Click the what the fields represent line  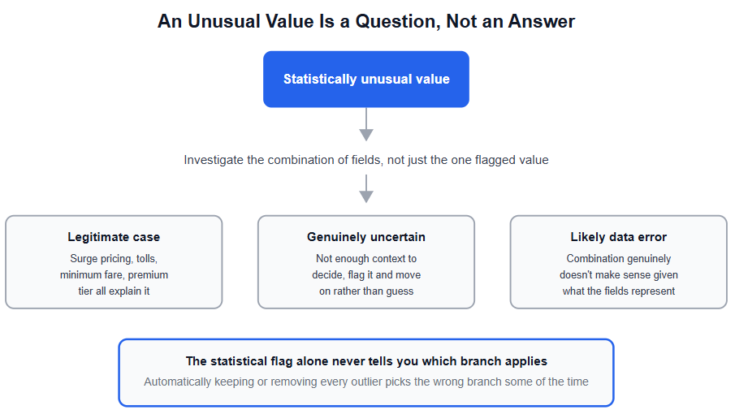[x=618, y=291]
